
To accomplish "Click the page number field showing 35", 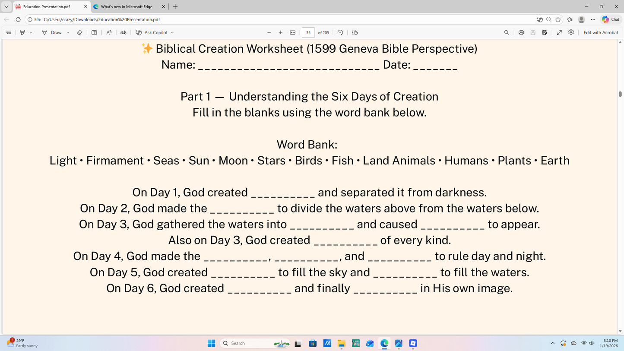I will (x=308, y=32).
